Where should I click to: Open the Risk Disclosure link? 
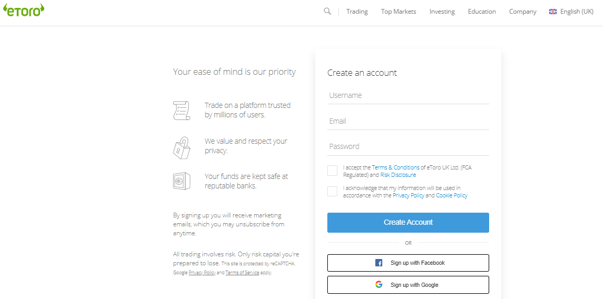398,175
